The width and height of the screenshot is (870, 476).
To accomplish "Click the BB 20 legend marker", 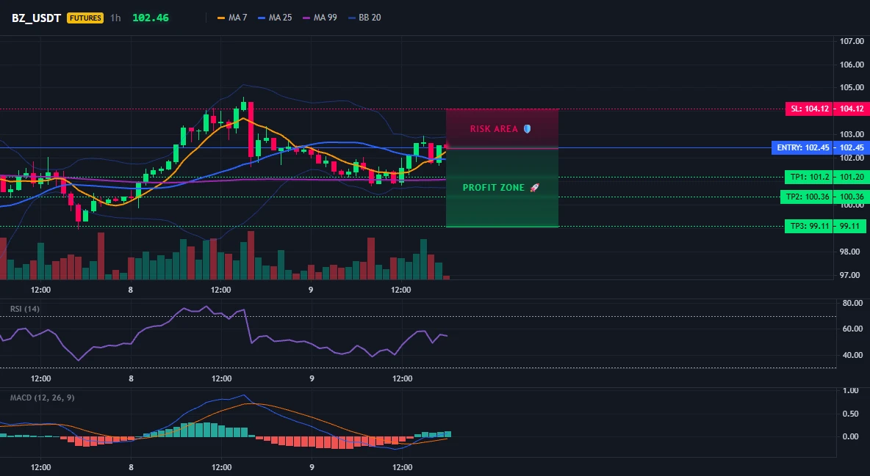I will point(352,18).
